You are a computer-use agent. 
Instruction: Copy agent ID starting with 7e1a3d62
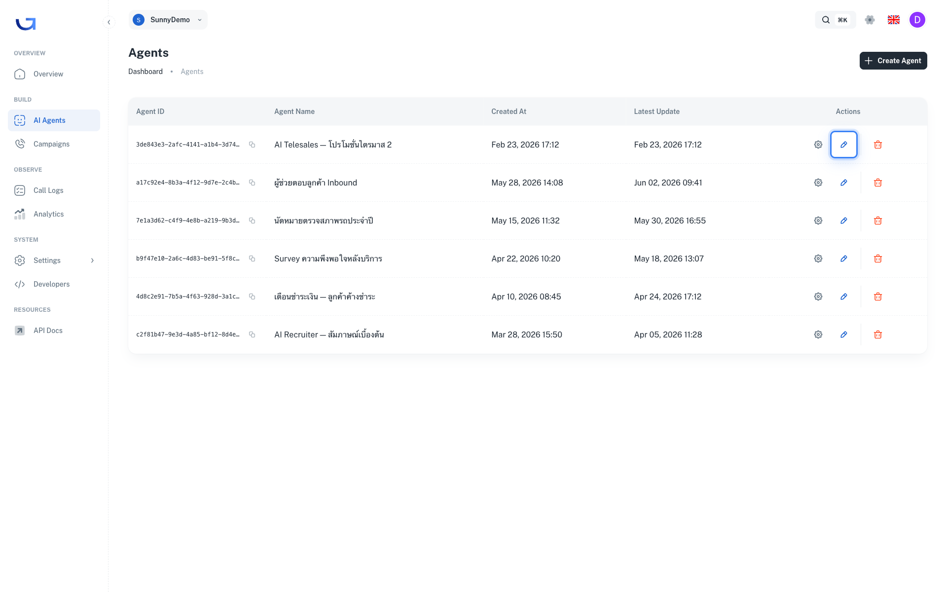pos(252,221)
